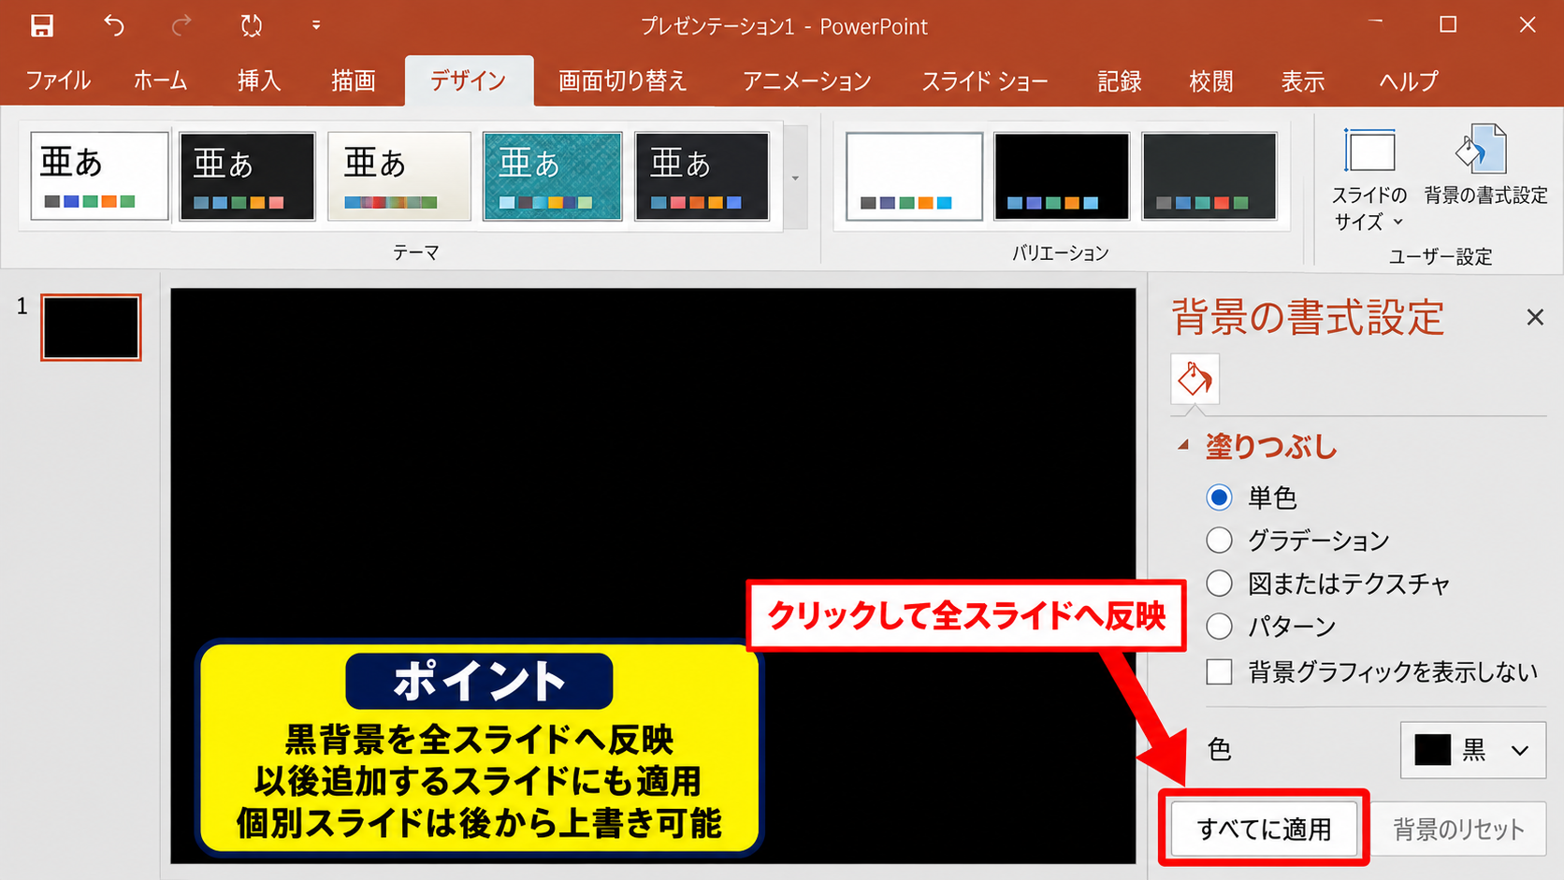Switch to the アニメーション tab
This screenshot has height=880, width=1564.
click(x=806, y=81)
